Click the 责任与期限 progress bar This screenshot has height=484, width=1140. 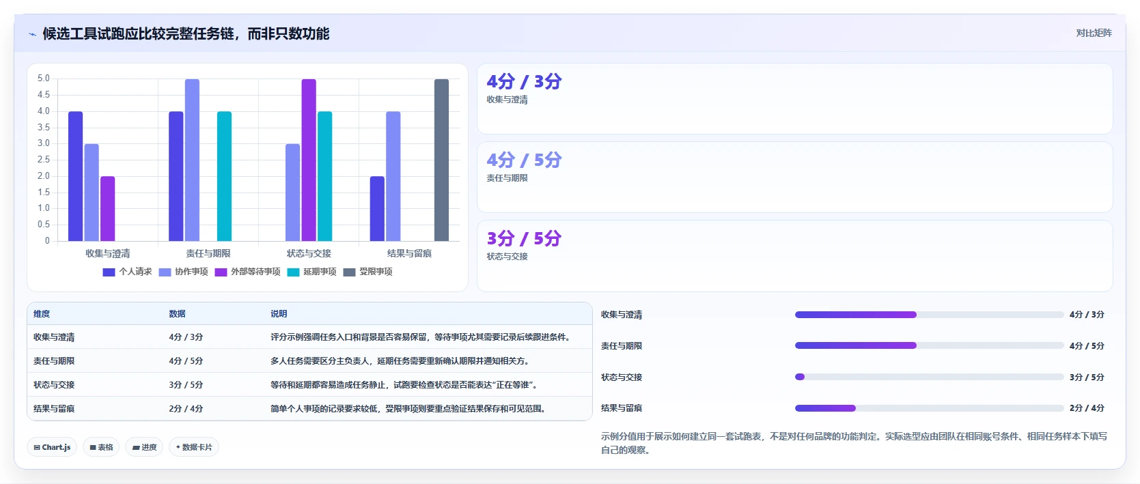pos(929,345)
